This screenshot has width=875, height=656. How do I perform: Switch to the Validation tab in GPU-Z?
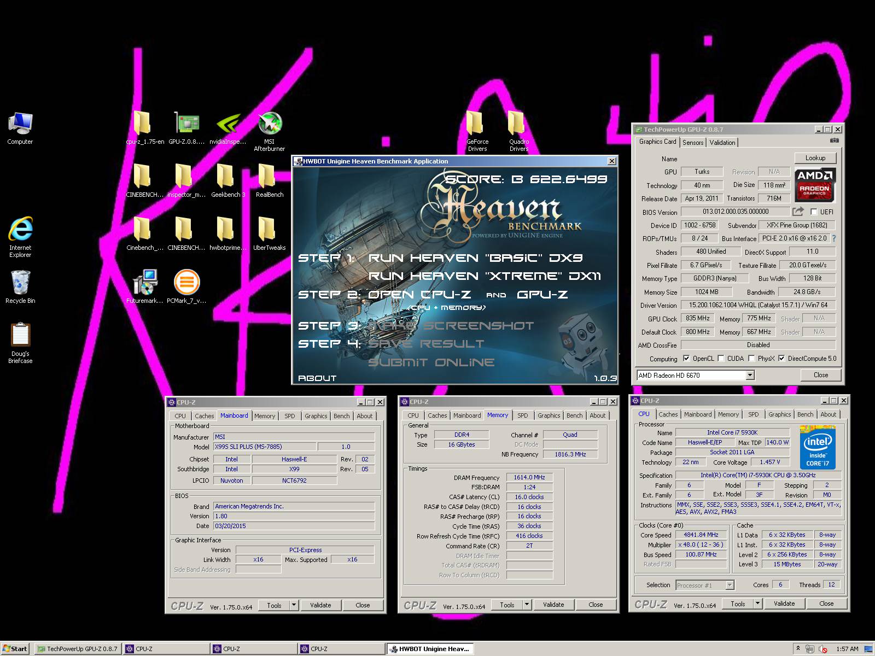[x=722, y=142]
